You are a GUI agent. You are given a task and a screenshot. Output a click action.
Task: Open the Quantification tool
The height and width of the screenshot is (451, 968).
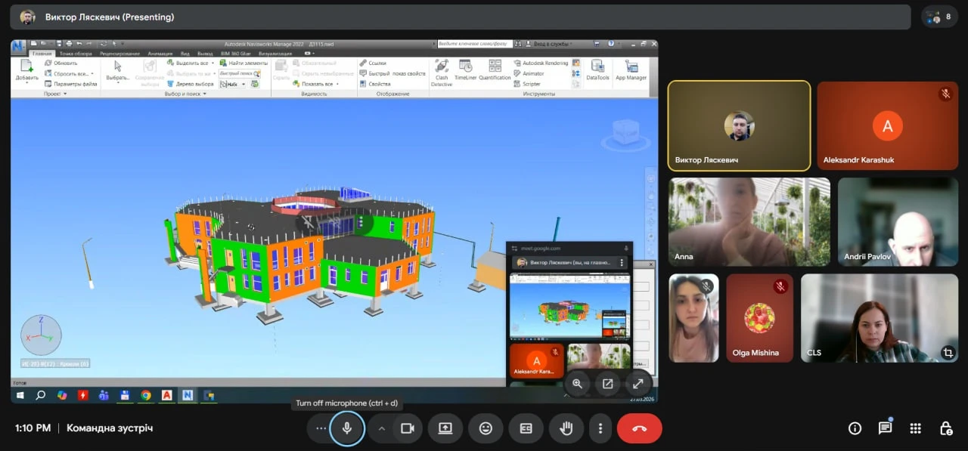pyautogui.click(x=495, y=70)
